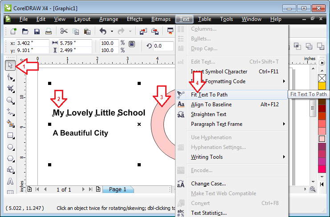
Task: Click the Save icon in toolbar
Action: 37,31
